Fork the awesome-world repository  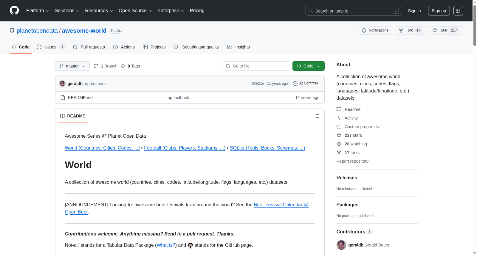(411, 30)
